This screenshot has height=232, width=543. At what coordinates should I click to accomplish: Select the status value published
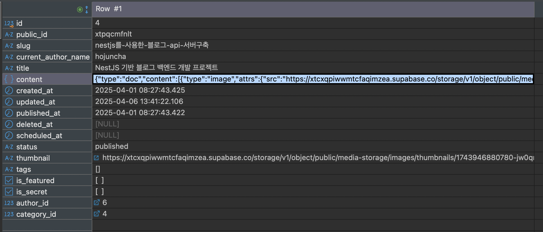(112, 146)
